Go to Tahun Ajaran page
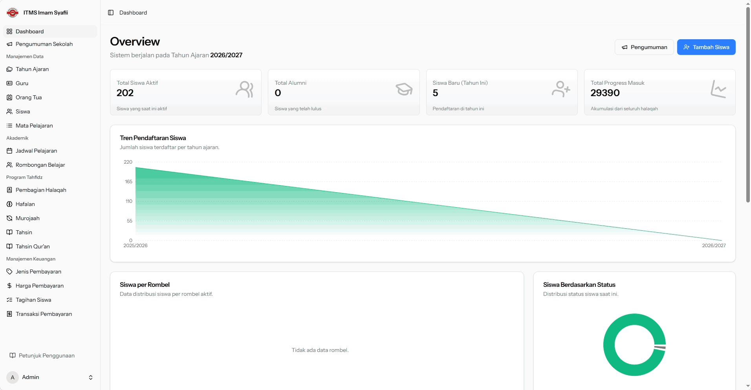 coord(50,69)
